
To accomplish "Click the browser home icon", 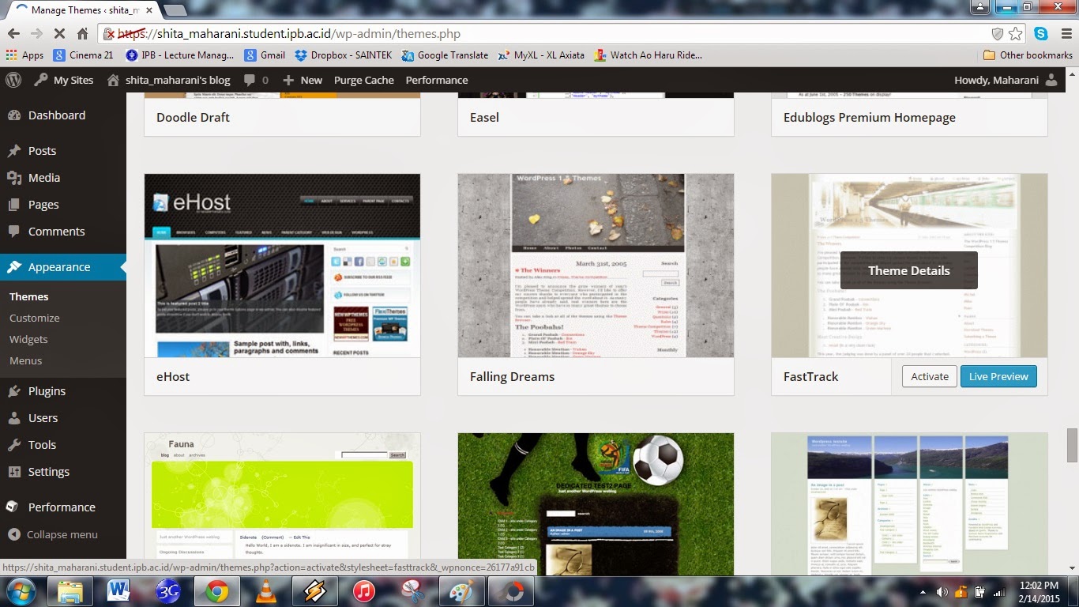I will 82,34.
